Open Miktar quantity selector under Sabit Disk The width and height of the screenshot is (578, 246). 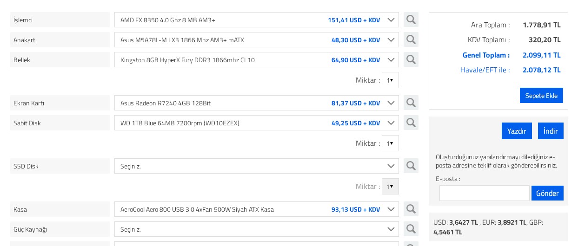[390, 143]
